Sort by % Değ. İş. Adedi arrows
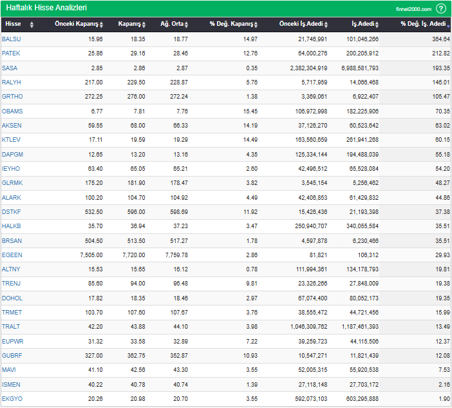The width and height of the screenshot is (452, 408). [x=448, y=24]
